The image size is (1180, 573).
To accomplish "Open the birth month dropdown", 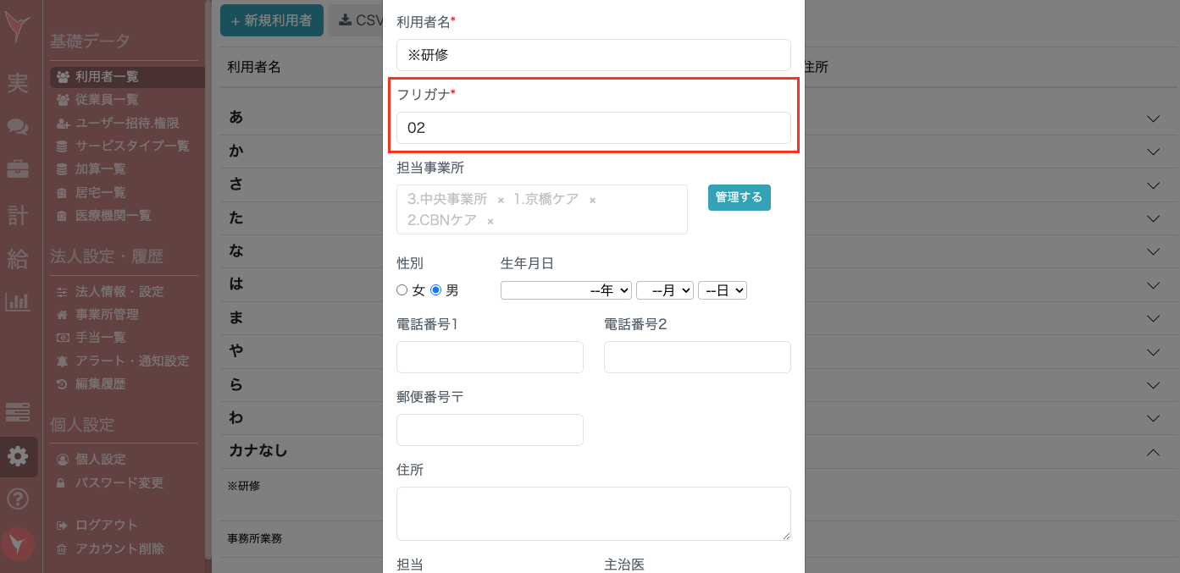I will (664, 289).
